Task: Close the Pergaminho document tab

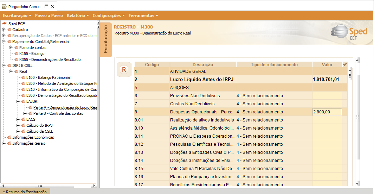Action: click(x=52, y=6)
